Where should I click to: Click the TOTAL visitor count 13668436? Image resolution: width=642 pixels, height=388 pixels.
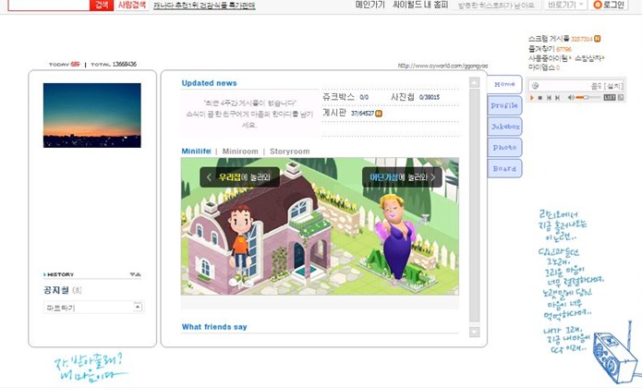click(x=125, y=65)
